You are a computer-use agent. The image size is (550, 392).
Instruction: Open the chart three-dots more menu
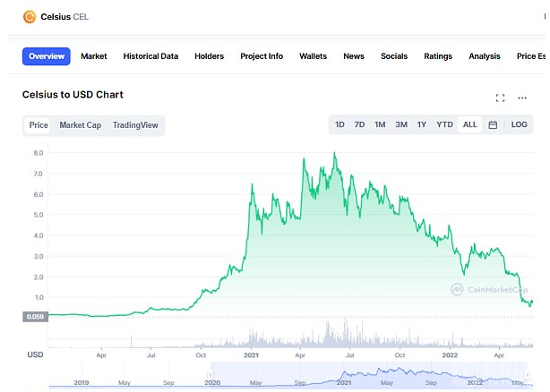[522, 98]
